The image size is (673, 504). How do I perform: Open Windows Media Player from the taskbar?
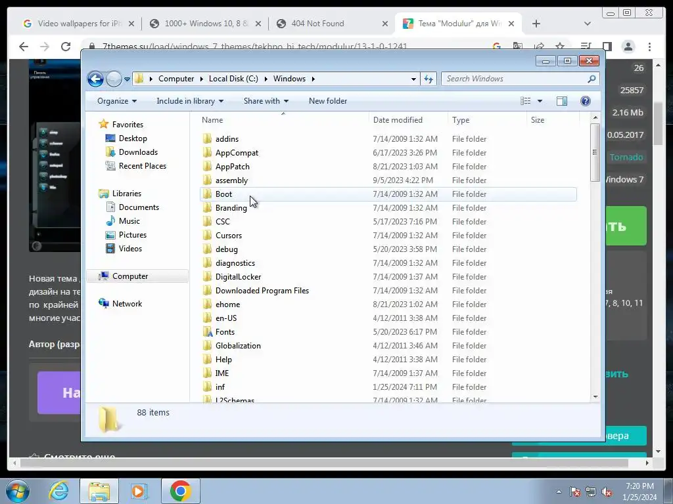click(139, 491)
